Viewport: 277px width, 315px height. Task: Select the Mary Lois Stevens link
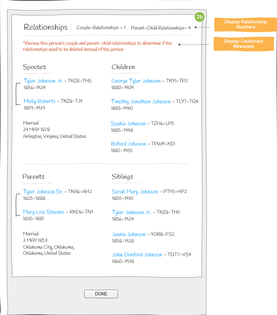point(44,212)
